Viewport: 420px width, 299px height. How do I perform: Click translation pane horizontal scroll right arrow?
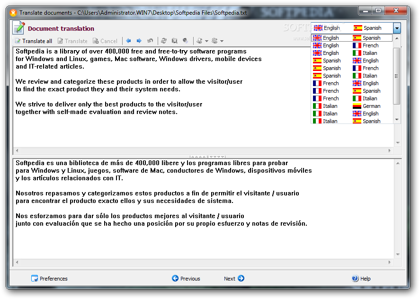point(390,262)
